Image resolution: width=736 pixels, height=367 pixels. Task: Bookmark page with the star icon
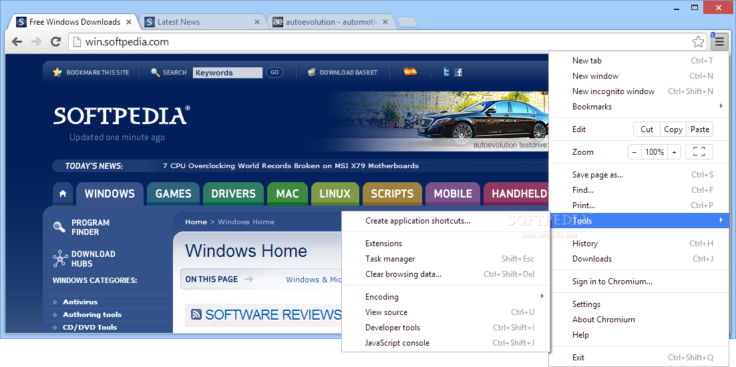coord(698,42)
